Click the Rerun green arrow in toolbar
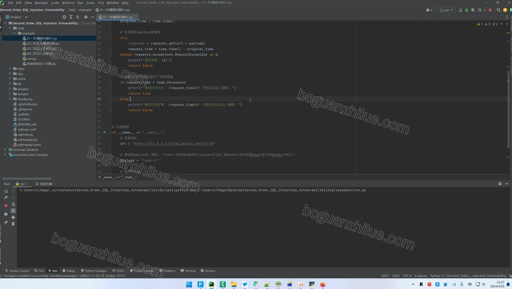Image resolution: width=512 pixels, height=289 pixels. click(460, 10)
